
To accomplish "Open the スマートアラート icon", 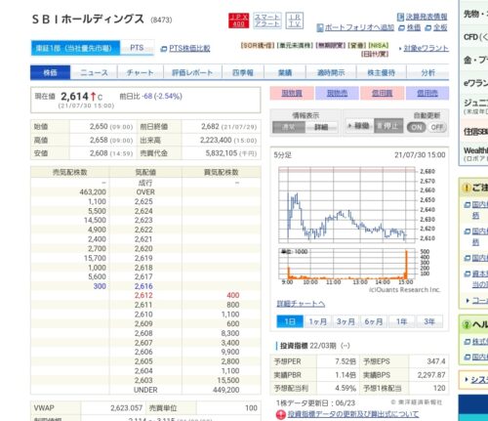I will point(267,21).
